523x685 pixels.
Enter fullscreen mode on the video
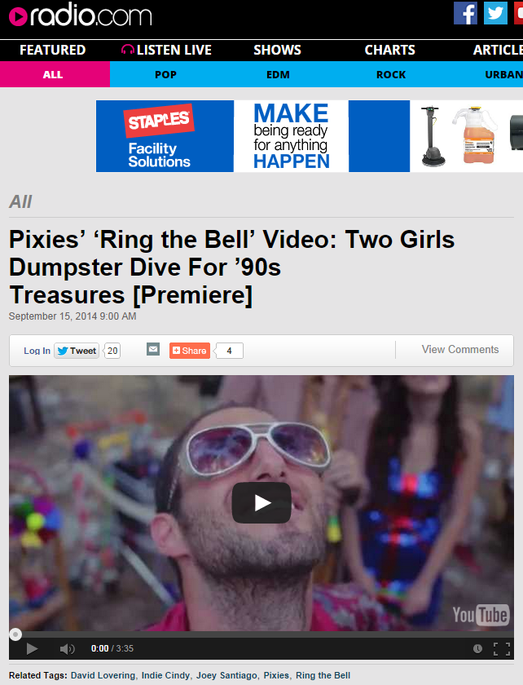[502, 649]
